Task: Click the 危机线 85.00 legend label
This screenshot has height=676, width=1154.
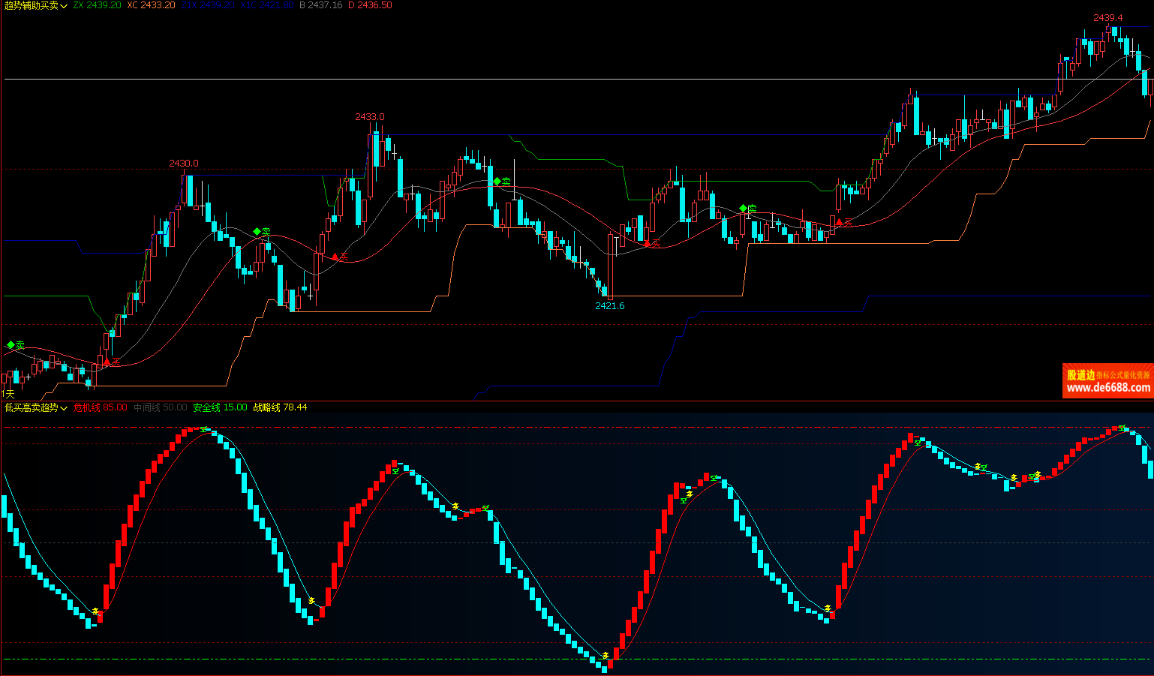Action: click(x=100, y=407)
